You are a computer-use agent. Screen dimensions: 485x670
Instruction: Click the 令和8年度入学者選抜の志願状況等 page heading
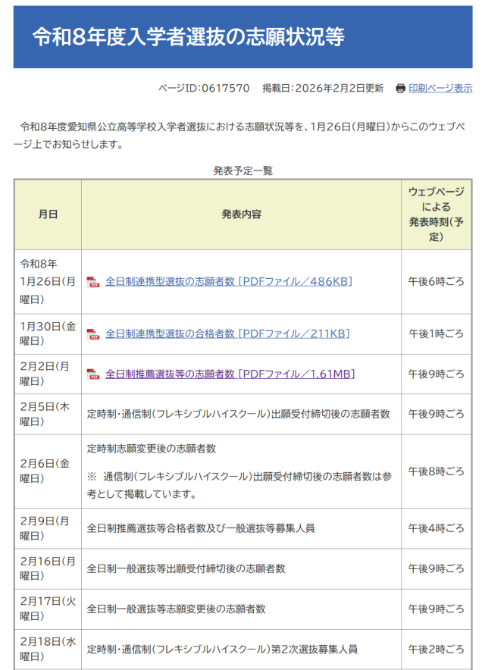pyautogui.click(x=189, y=38)
